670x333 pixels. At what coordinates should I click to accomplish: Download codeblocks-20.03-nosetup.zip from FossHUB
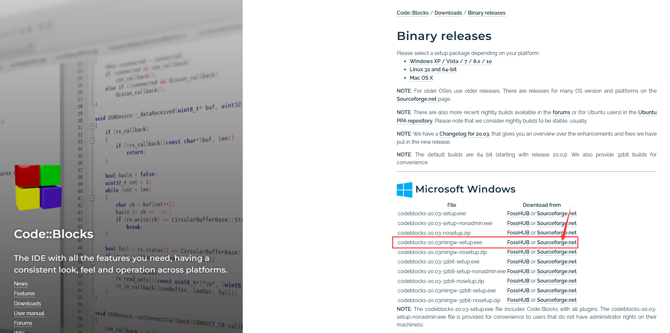(518, 233)
